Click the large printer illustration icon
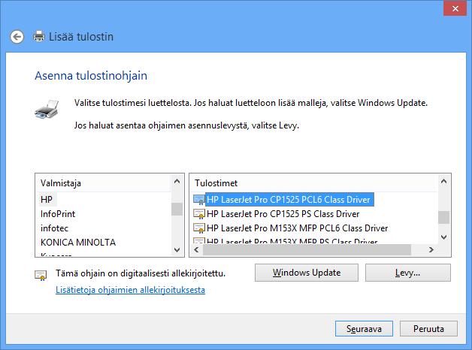Viewport: 472px width, 350px height. (x=47, y=109)
